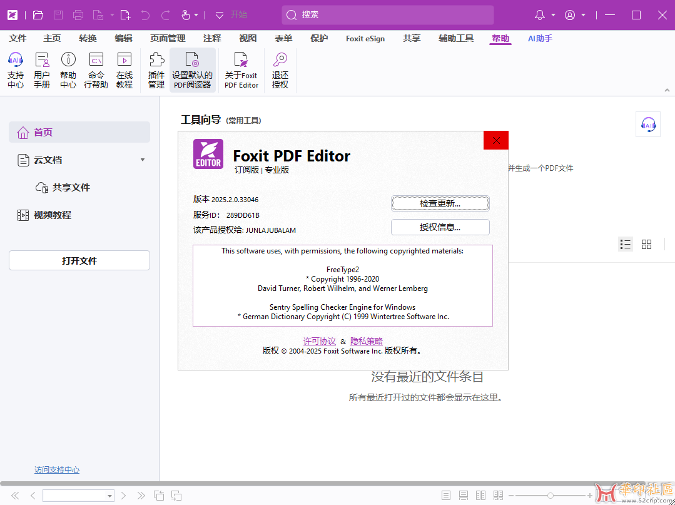Switch to thumbnail grid view of recent files
The height and width of the screenshot is (505, 675).
pyautogui.click(x=647, y=244)
